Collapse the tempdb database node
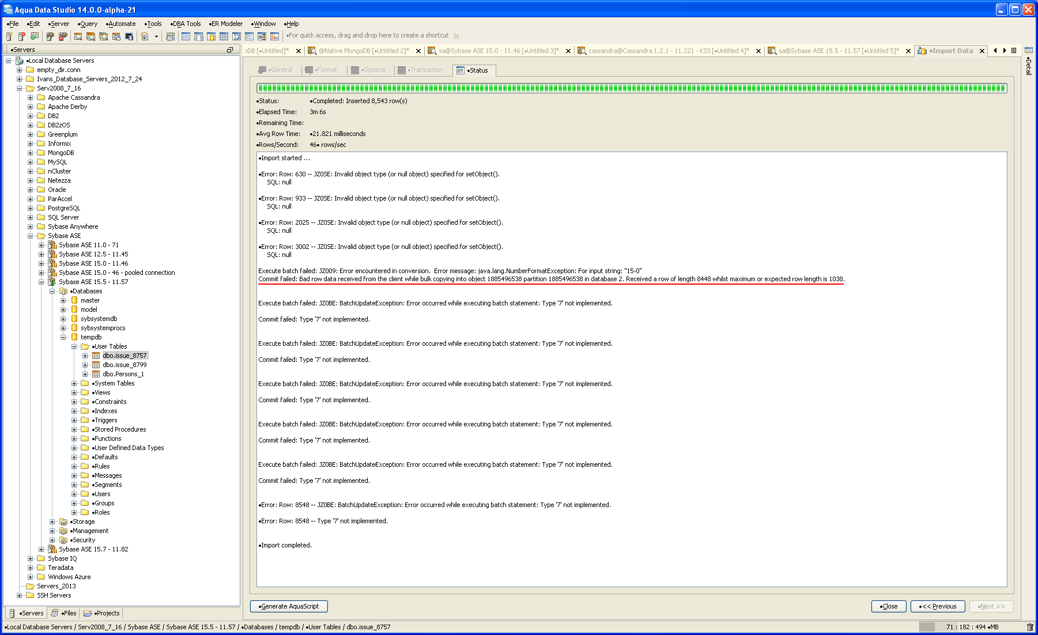 [63, 337]
